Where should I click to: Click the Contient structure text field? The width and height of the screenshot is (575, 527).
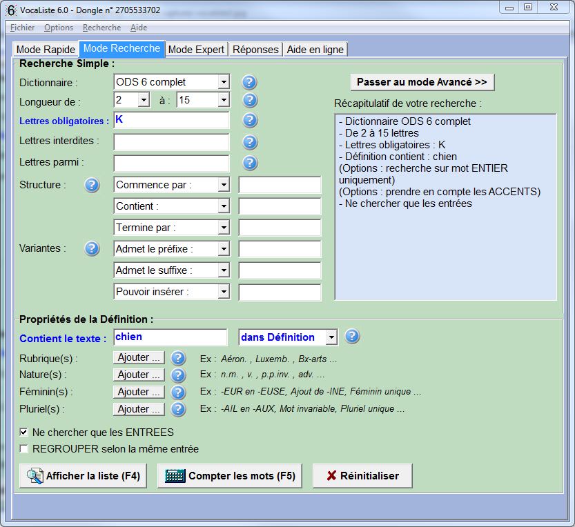tap(280, 206)
